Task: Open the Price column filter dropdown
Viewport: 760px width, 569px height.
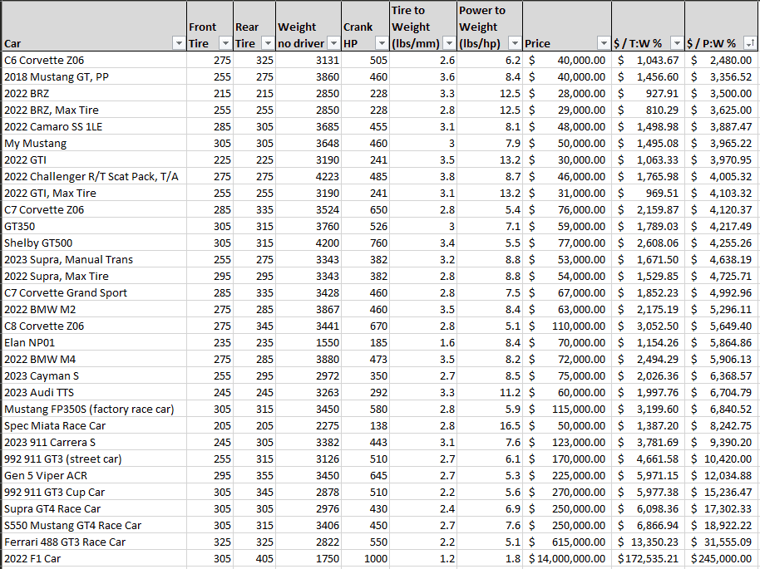Action: click(x=604, y=43)
